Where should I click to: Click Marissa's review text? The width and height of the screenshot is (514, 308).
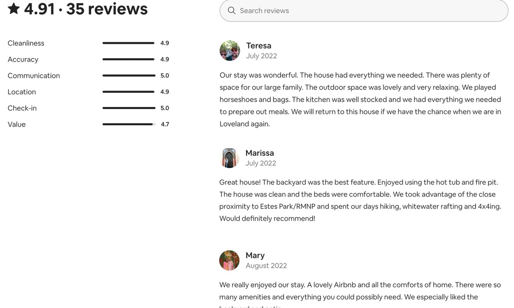(x=360, y=200)
